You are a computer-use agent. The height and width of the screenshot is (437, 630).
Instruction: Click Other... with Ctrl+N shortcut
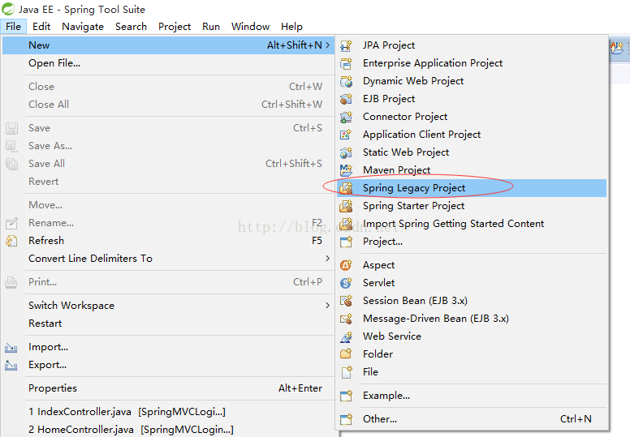point(472,419)
